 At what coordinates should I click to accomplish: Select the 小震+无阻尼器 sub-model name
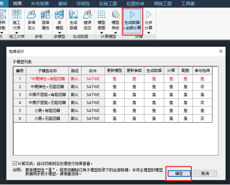click(48, 119)
